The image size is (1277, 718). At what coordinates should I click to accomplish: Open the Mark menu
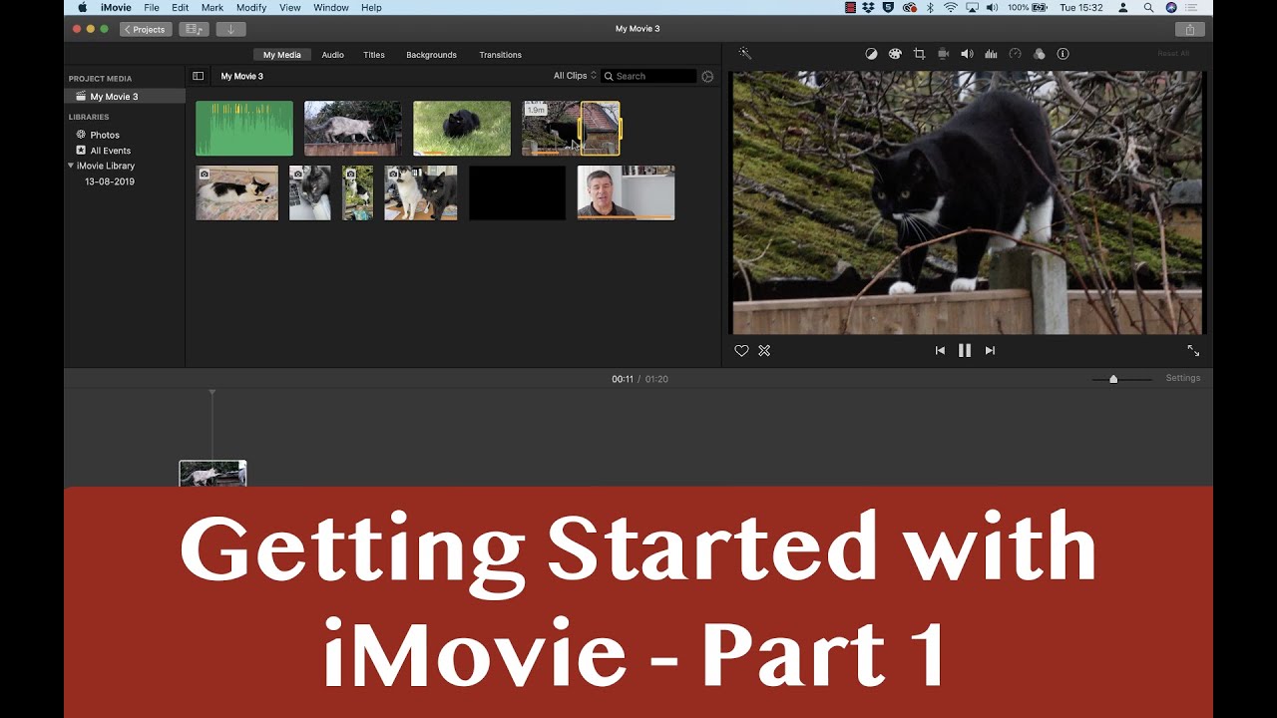coord(212,7)
